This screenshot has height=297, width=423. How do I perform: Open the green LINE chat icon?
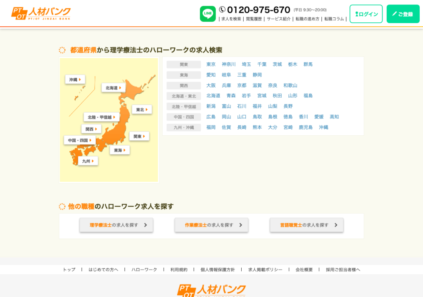207,14
